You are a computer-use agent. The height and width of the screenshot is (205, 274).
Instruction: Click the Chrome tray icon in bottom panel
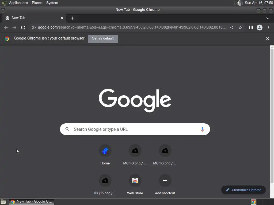click(253, 202)
